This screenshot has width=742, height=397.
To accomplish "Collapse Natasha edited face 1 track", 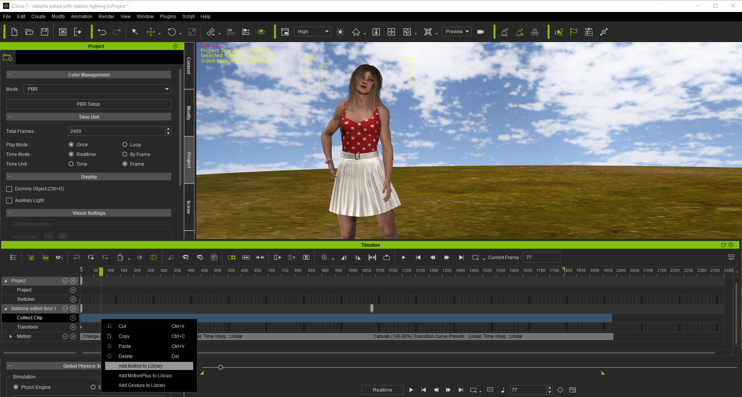I will coord(6,309).
